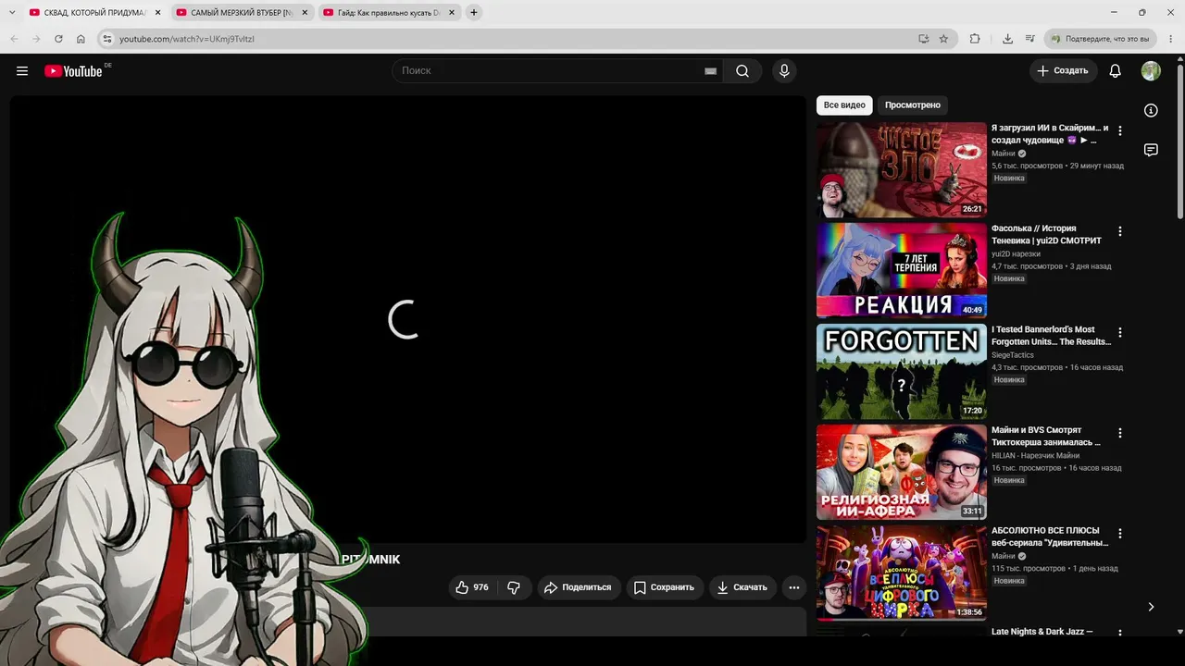1185x666 pixels.
Task: Open options for 'Майни и BVS Смотрят' video
Action: coord(1120,433)
